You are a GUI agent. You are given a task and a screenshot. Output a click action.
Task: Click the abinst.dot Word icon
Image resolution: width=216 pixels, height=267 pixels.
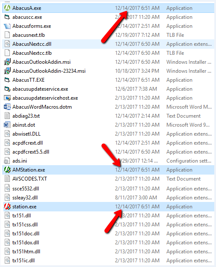pyautogui.click(x=7, y=125)
